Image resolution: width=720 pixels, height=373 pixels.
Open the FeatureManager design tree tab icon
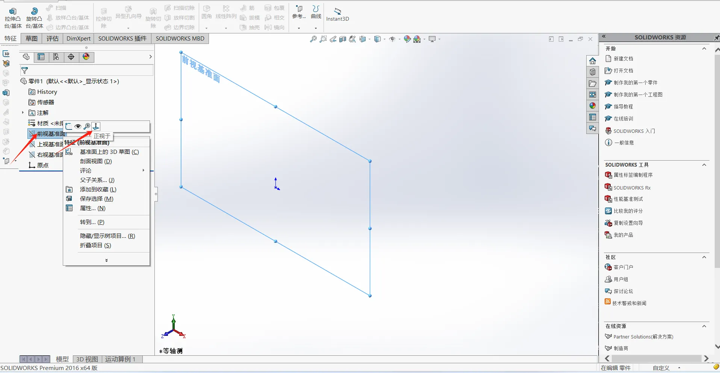(x=26, y=57)
